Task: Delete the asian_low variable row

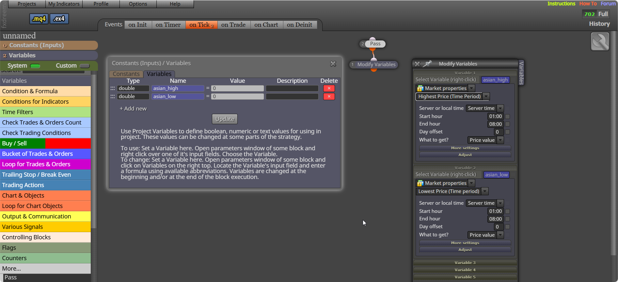Action: click(x=329, y=96)
